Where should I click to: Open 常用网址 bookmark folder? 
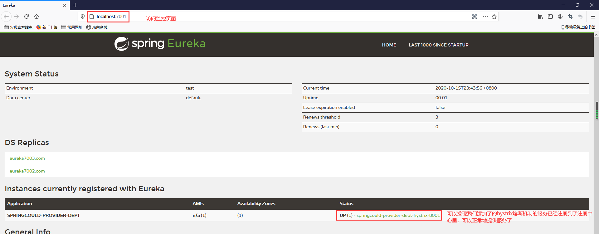[72, 27]
